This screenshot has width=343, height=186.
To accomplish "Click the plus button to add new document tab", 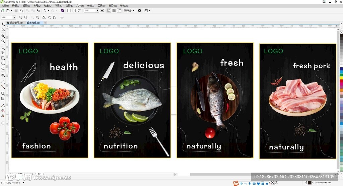I will [x=45, y=23].
